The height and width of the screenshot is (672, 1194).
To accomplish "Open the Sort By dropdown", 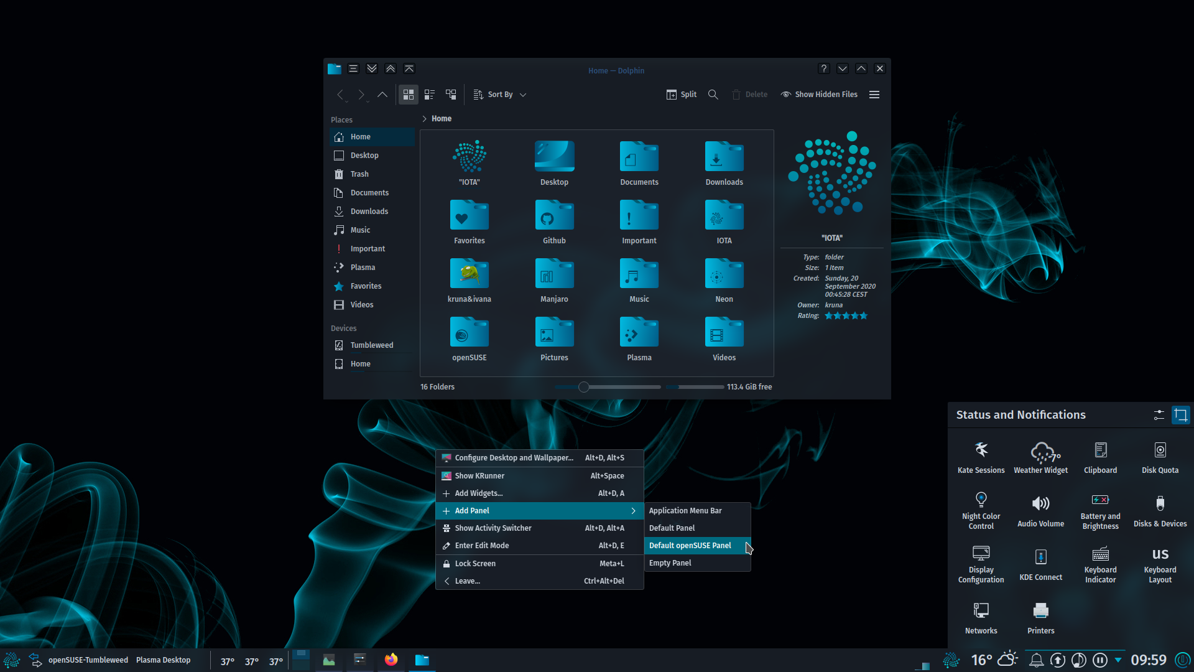I will pos(500,95).
